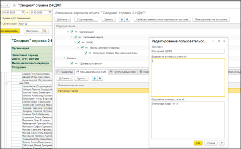Switch to the Параметры tab
The height and width of the screenshot is (149, 241).
65,72
